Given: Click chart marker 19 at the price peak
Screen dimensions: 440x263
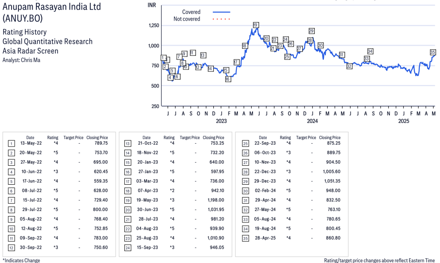Looking at the screenshot, I should (255, 25).
